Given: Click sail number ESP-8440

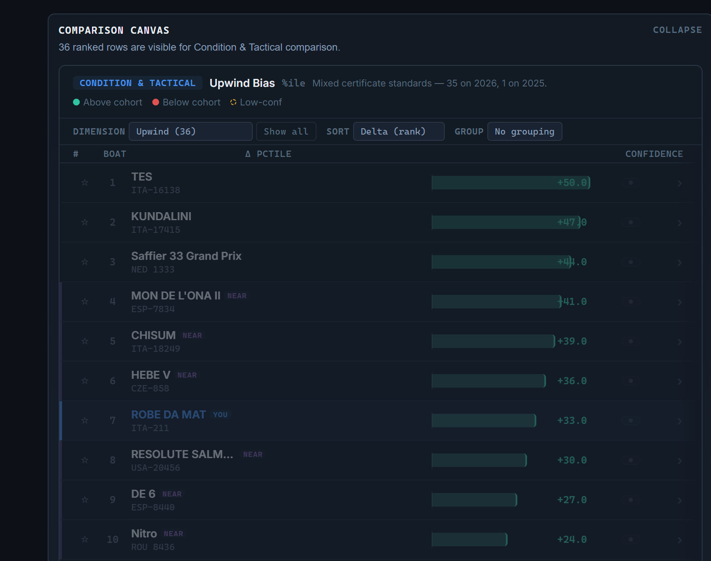Looking at the screenshot, I should 153,507.
